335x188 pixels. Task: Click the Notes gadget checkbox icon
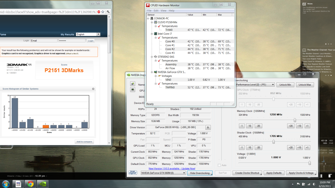point(304,4)
